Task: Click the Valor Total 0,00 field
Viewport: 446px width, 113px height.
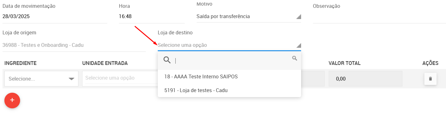Action: [365, 79]
